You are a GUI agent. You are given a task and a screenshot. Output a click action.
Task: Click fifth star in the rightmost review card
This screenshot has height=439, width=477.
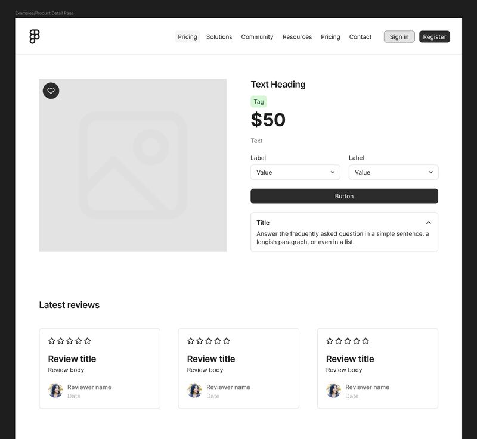click(x=366, y=341)
